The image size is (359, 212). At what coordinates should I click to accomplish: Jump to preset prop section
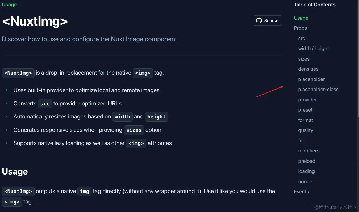coord(305,110)
